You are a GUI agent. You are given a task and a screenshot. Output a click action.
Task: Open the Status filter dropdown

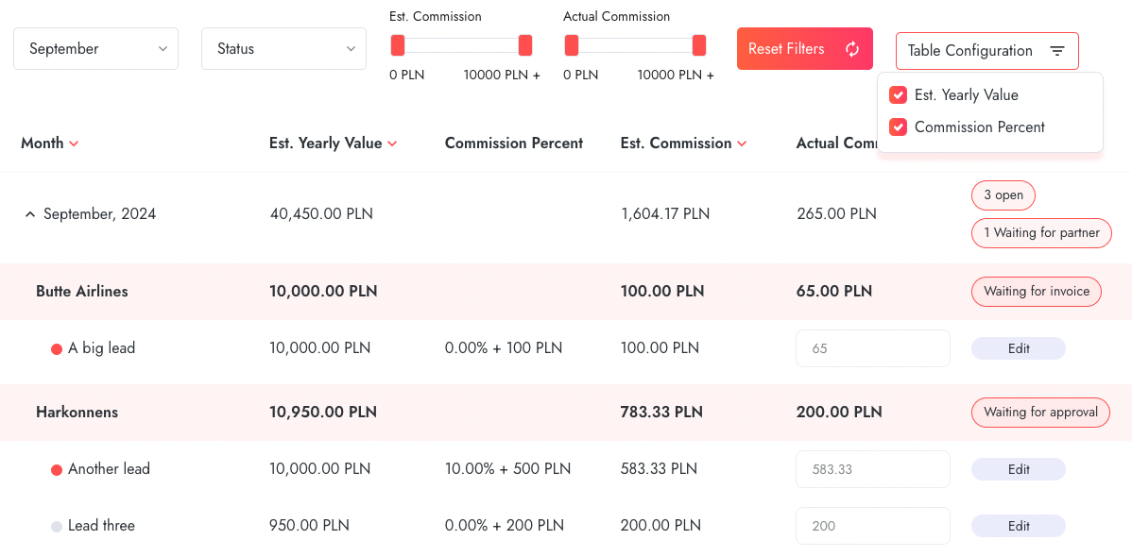click(x=283, y=49)
